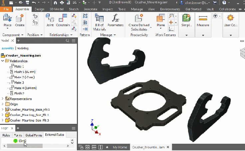Expand the Origin folder

(3, 104)
